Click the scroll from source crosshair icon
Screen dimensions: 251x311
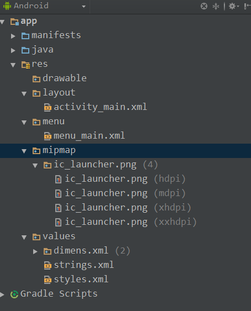tap(204, 6)
